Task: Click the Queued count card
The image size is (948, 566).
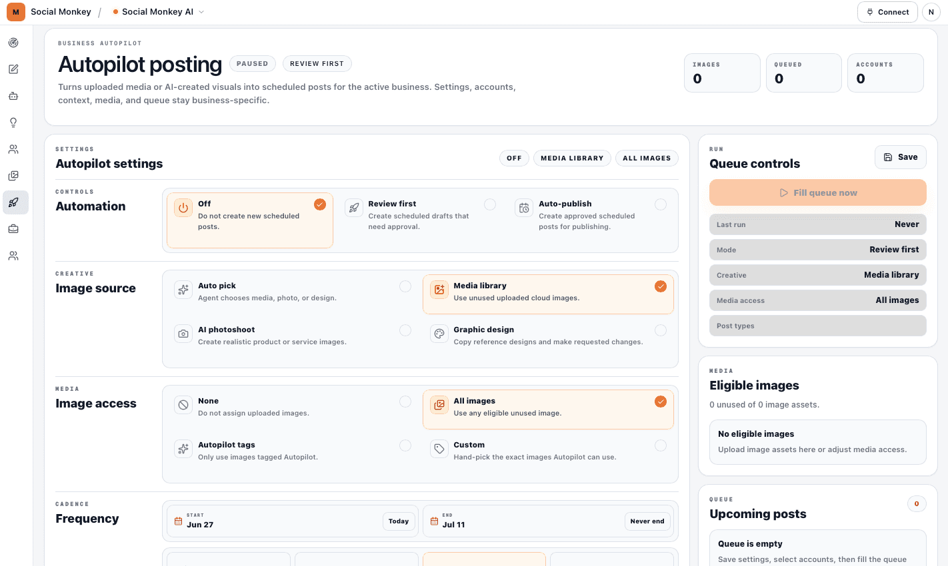Action: coord(804,73)
